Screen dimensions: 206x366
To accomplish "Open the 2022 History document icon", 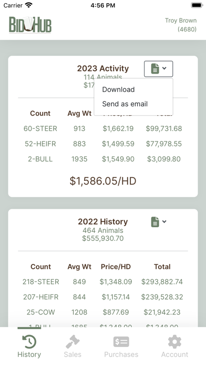I will tap(155, 222).
